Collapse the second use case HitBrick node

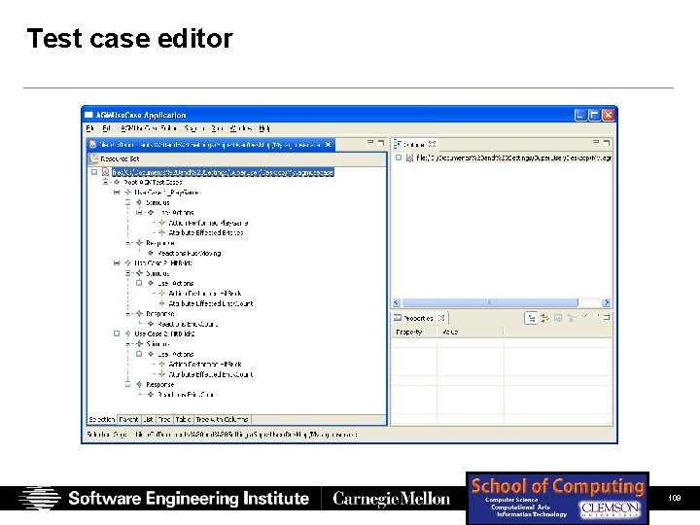[117, 262]
